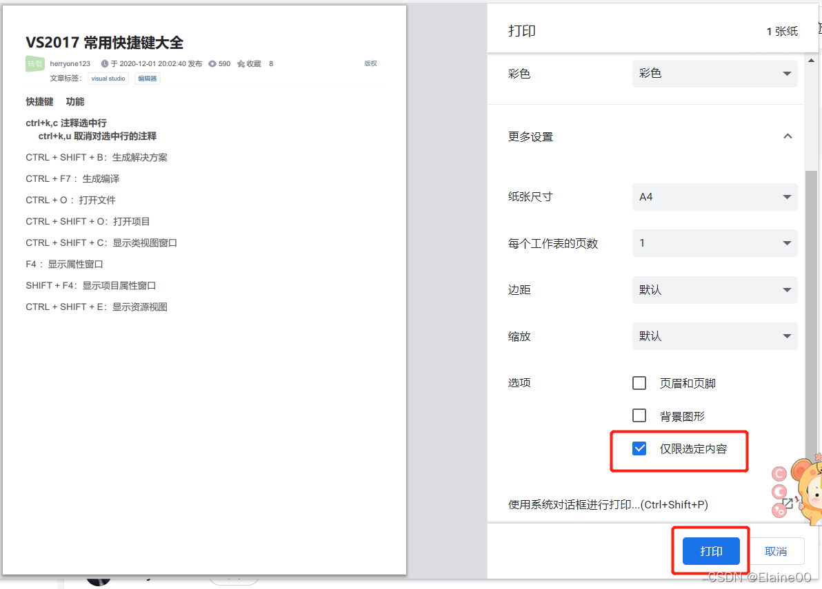This screenshot has height=589, width=822.
Task: Enable the 页眉和页脚 checkbox
Action: click(x=639, y=383)
